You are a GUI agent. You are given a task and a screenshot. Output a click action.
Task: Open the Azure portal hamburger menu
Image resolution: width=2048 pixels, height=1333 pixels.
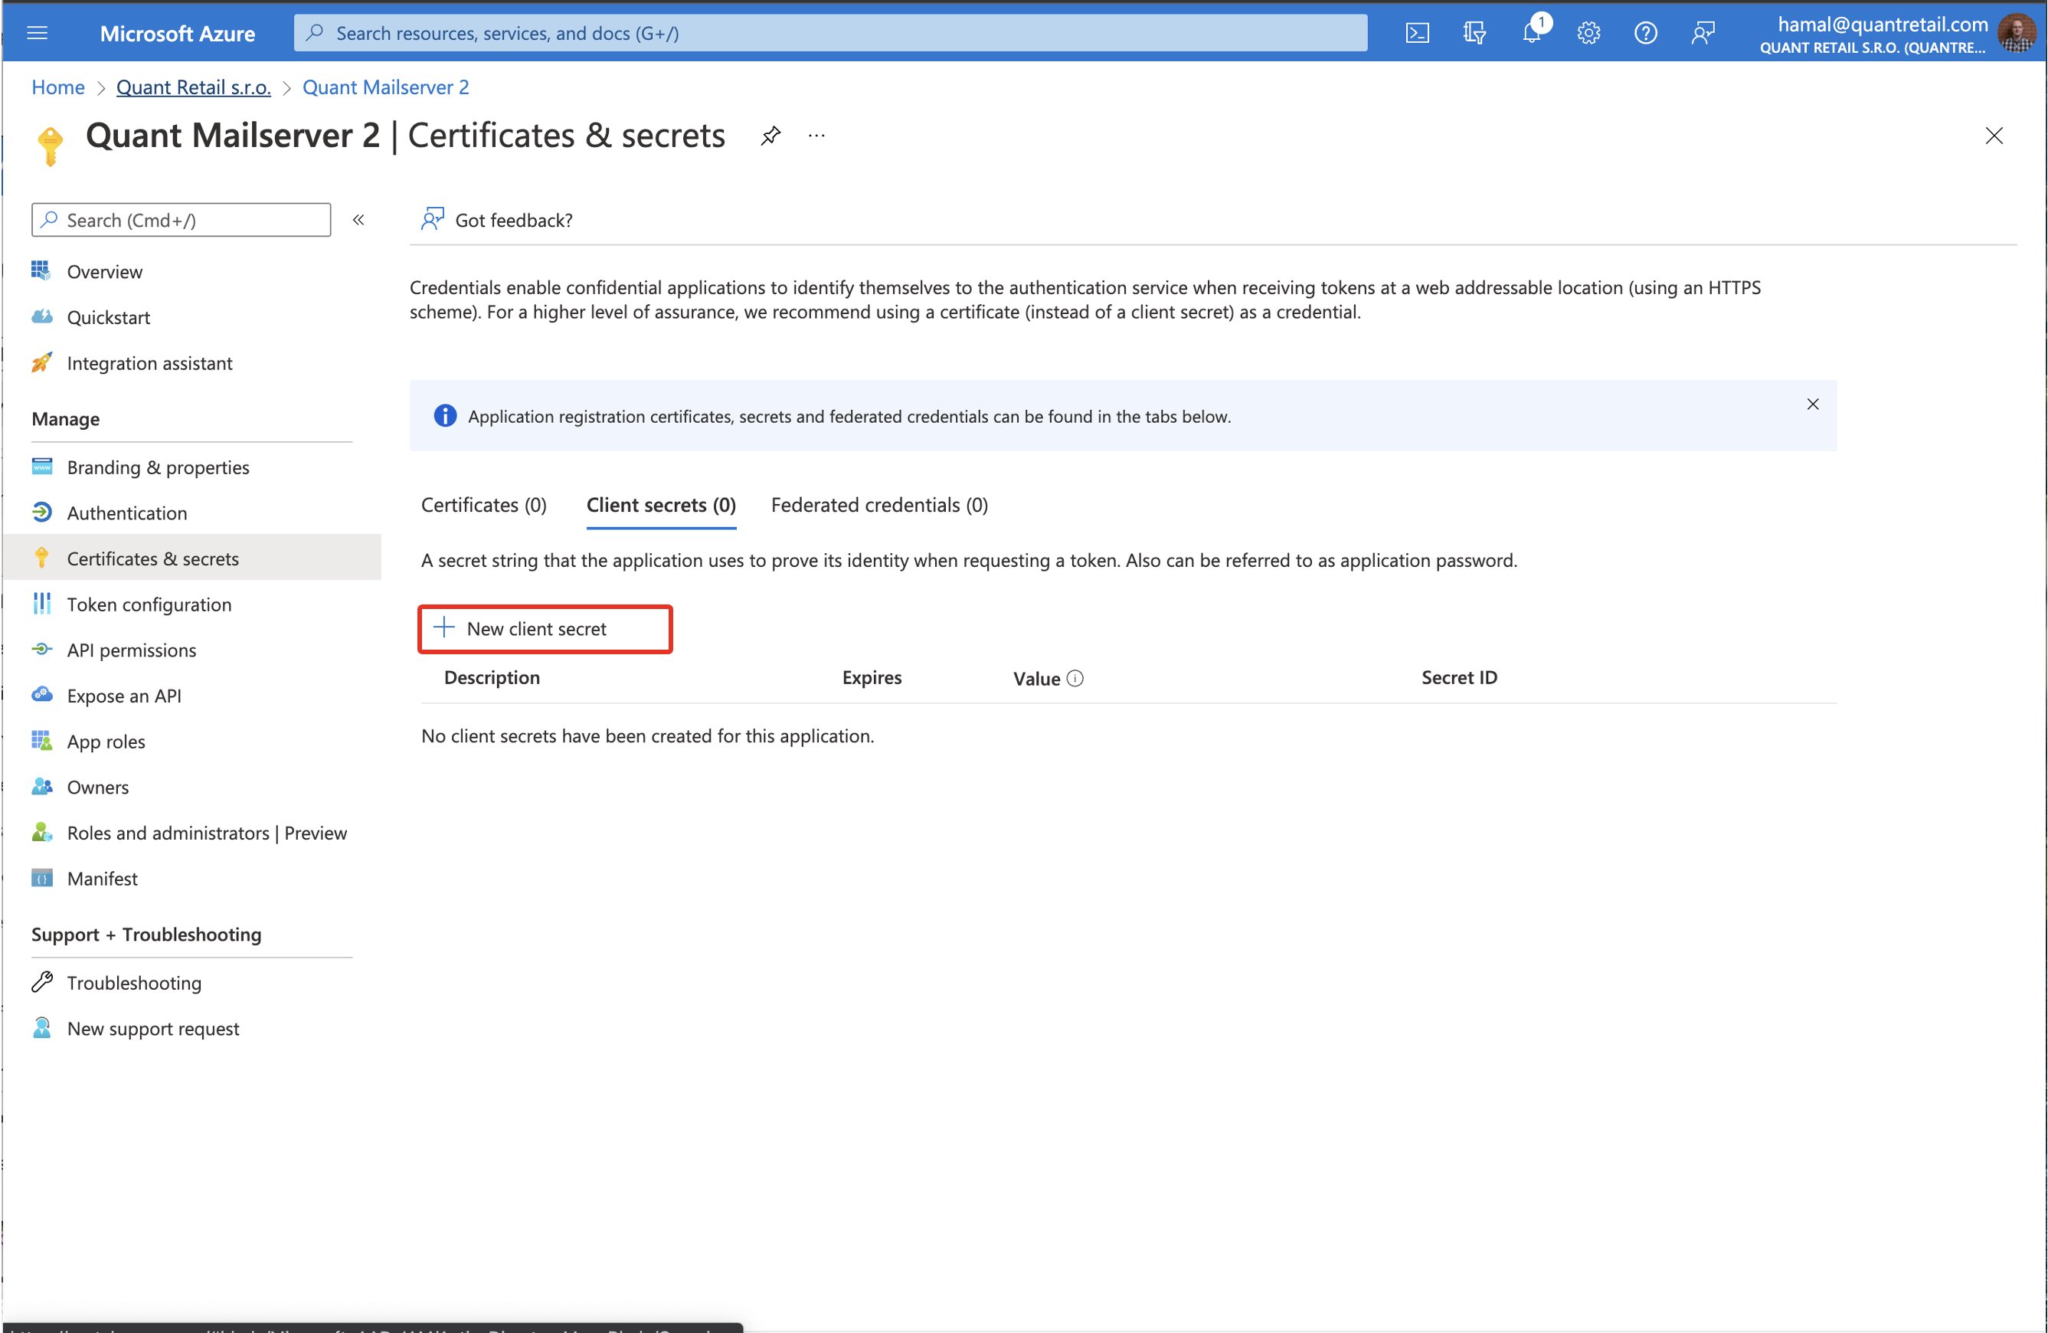tap(37, 33)
